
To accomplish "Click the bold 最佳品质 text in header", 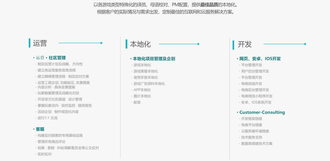I will (209, 5).
